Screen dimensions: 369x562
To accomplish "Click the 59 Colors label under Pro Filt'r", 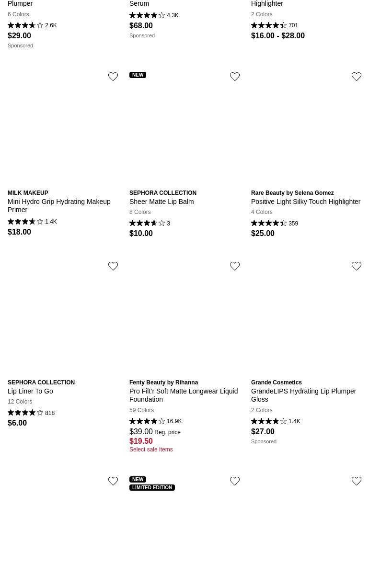I will (141, 410).
